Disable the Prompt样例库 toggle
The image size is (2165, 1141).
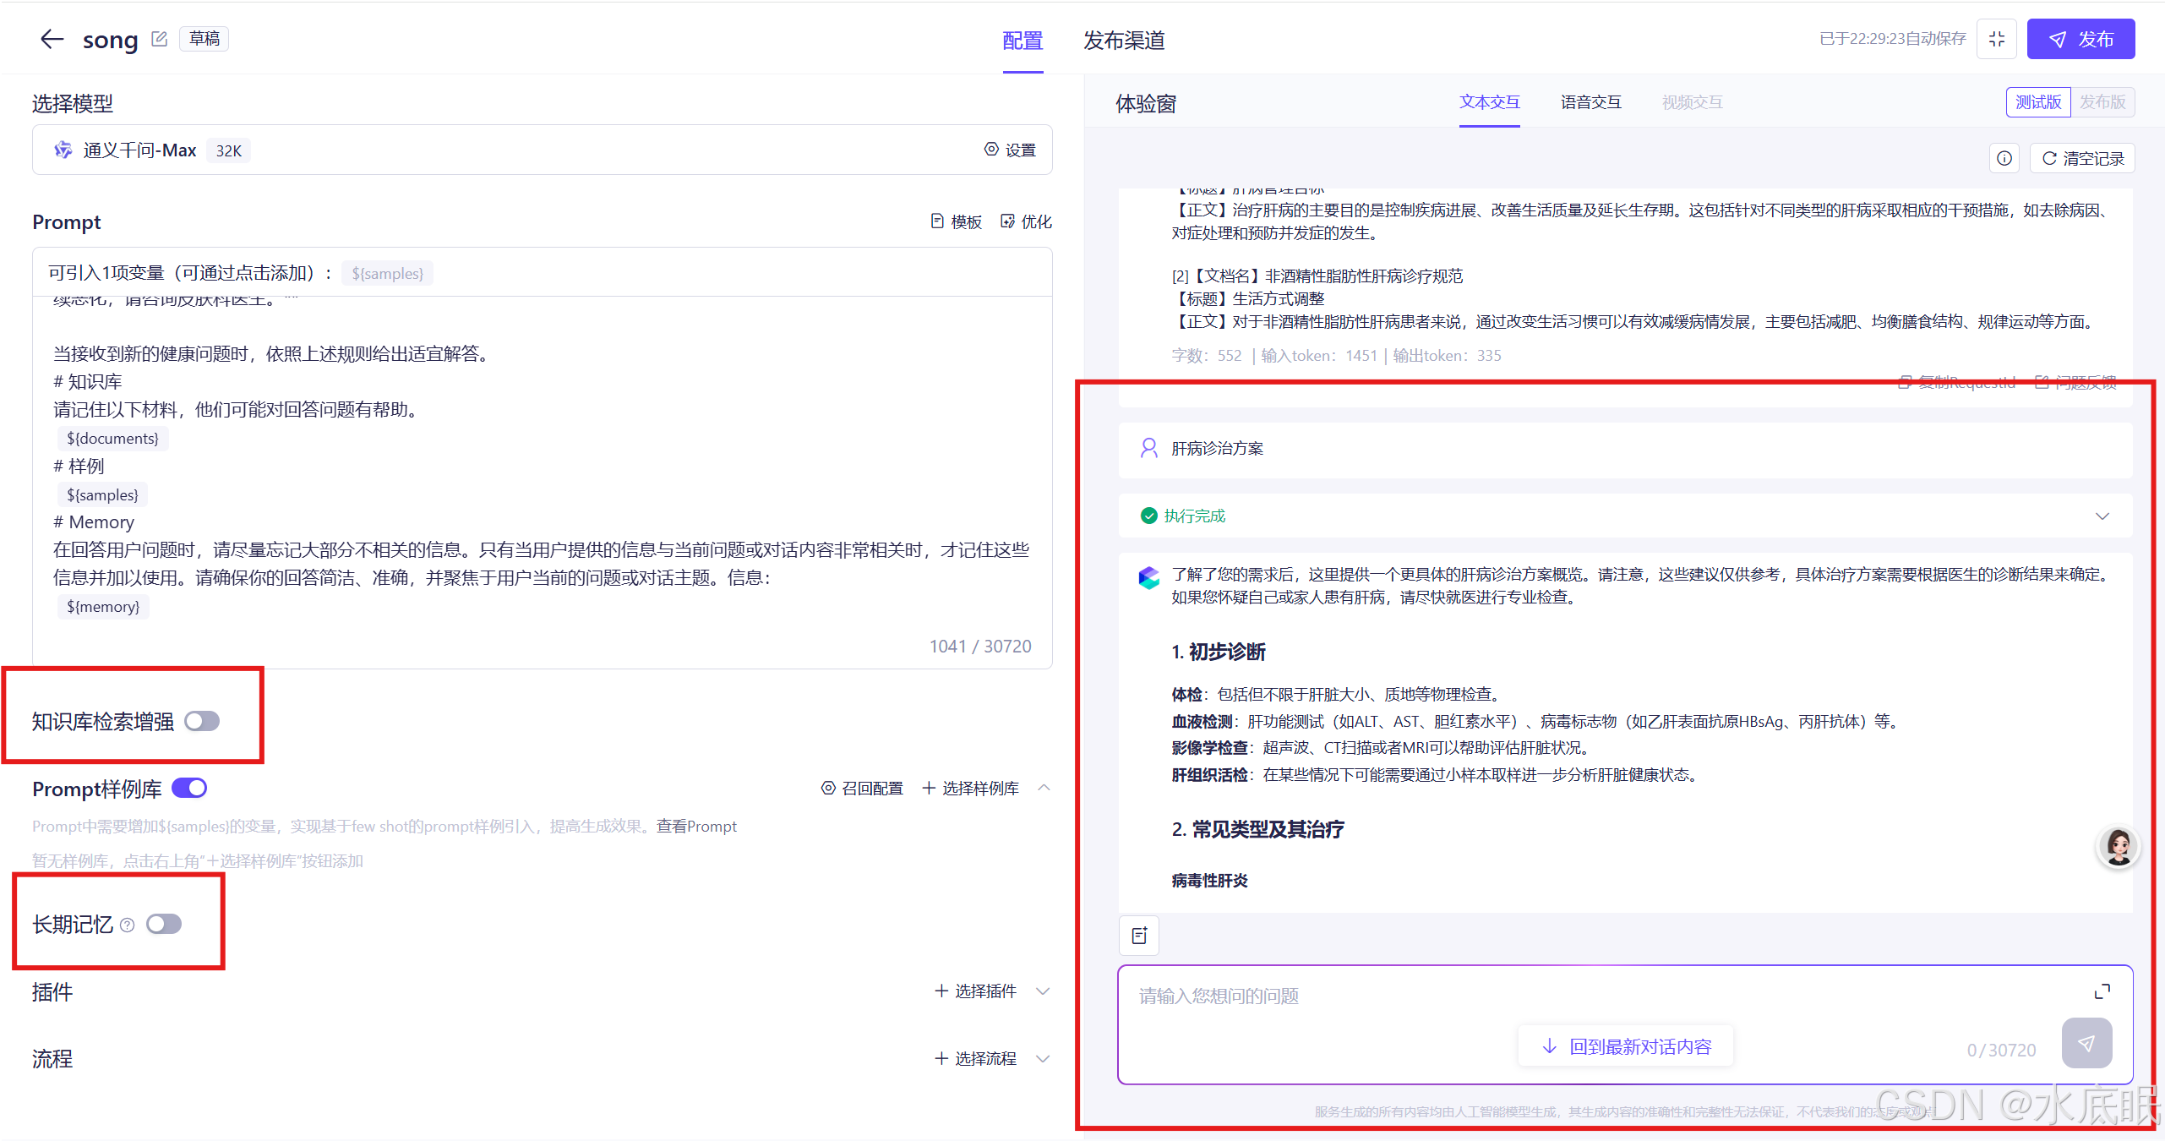coord(189,788)
